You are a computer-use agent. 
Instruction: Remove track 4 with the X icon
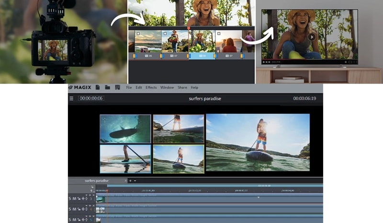[x=93, y=206]
